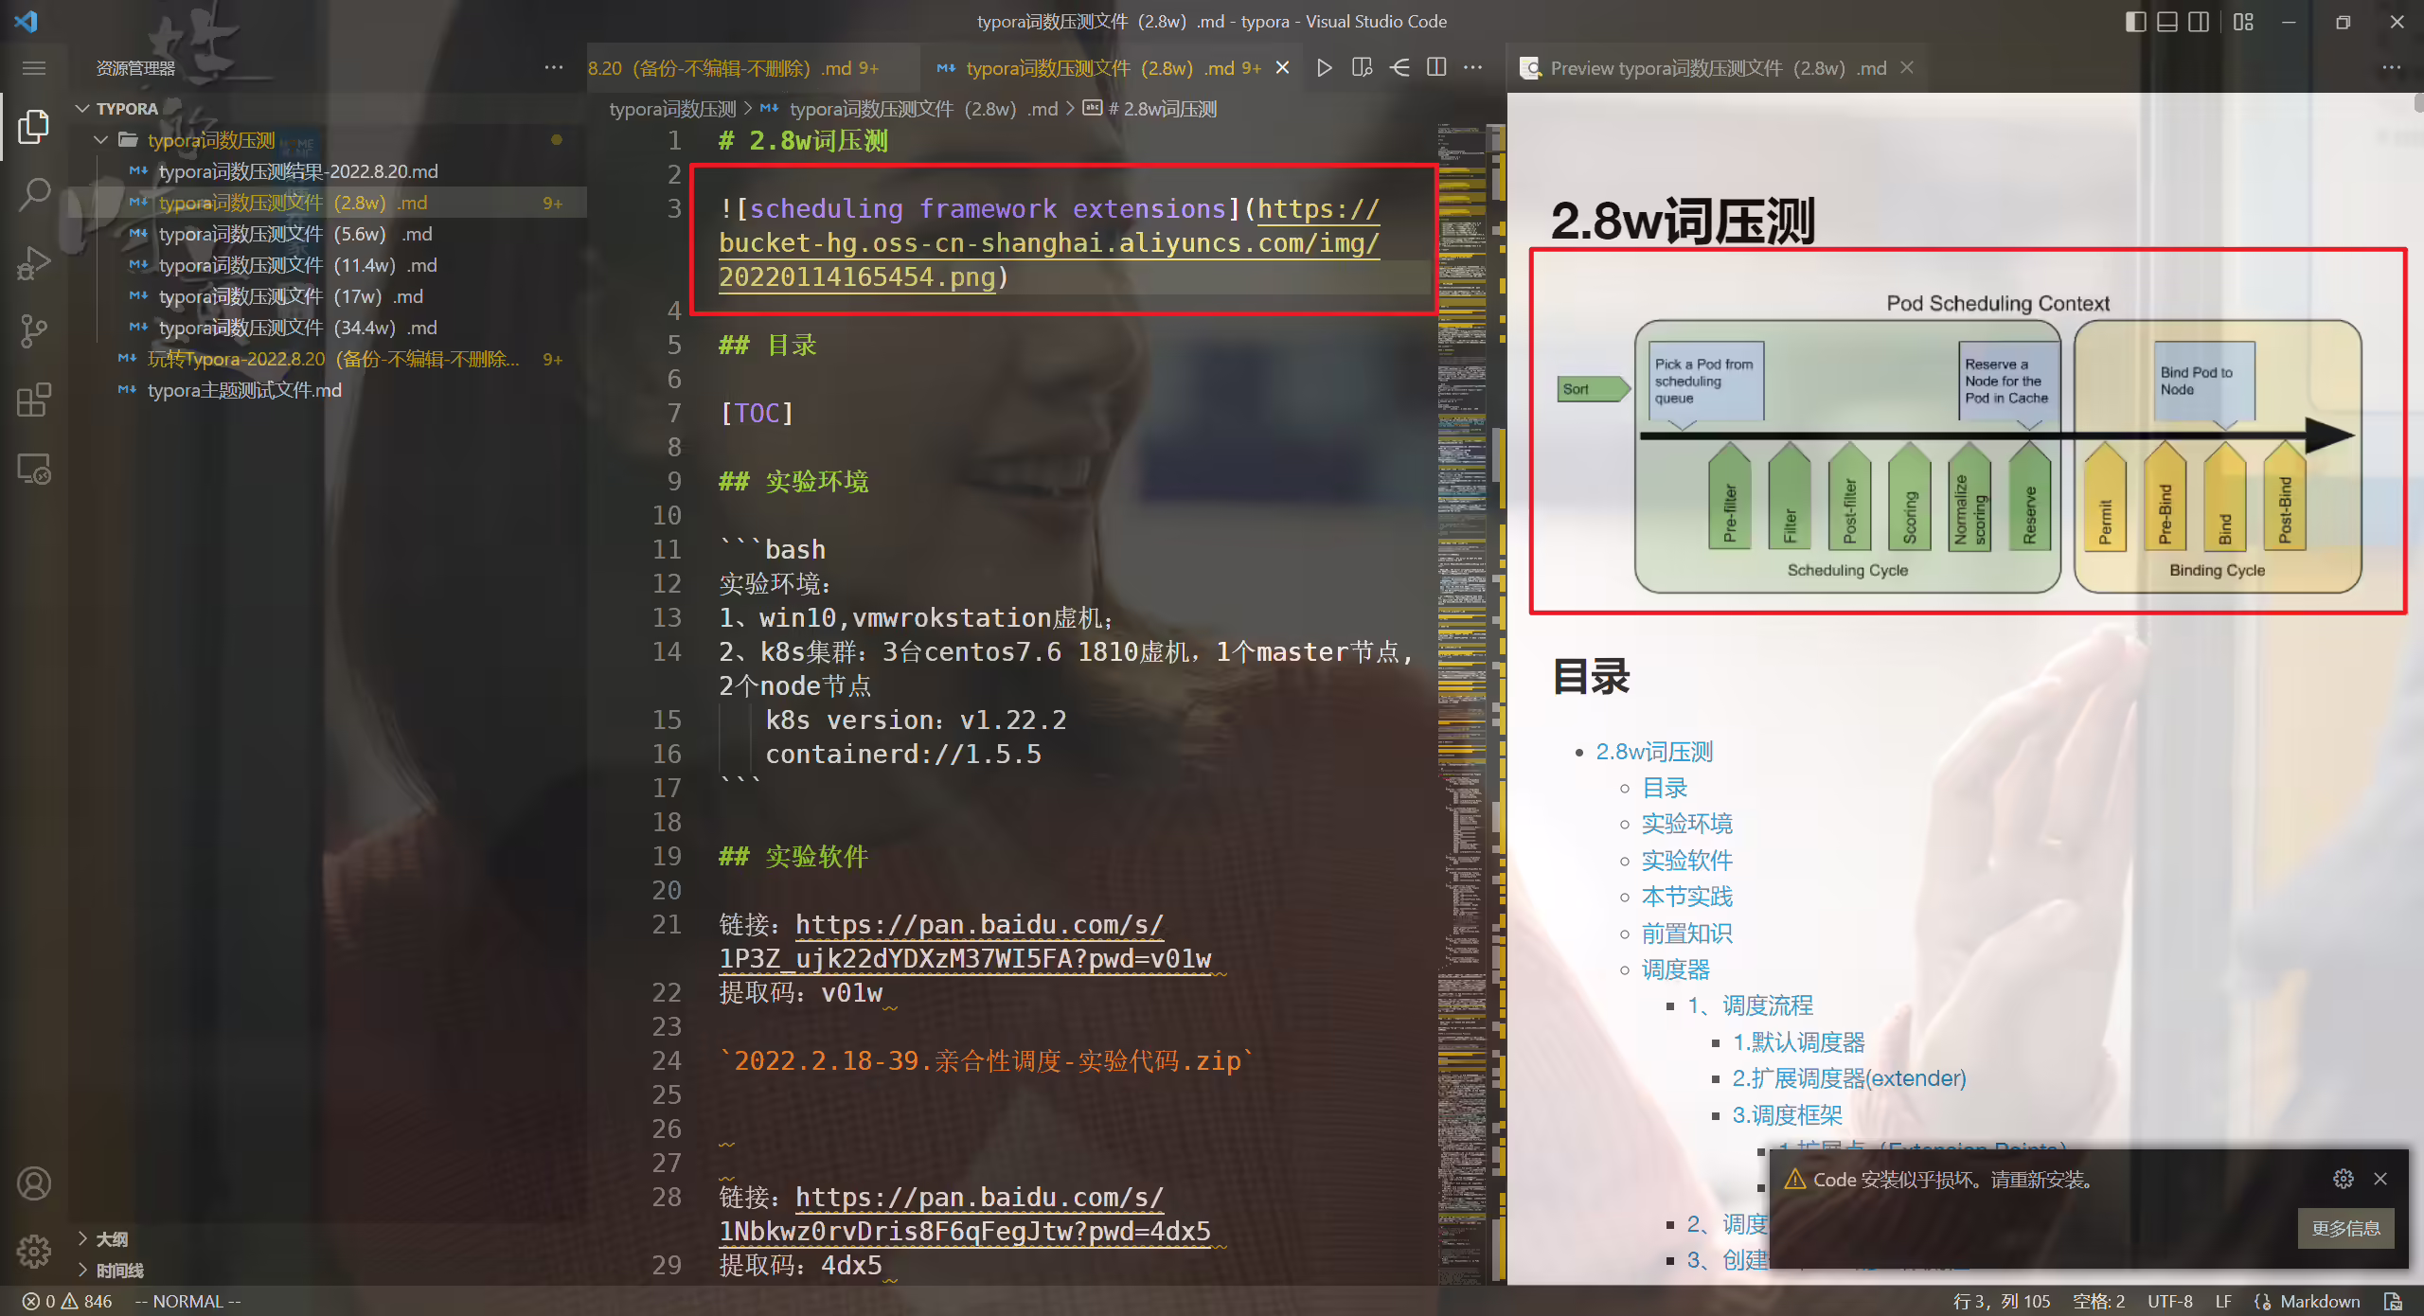Toggle the bottom panel visibility

[x=2166, y=22]
